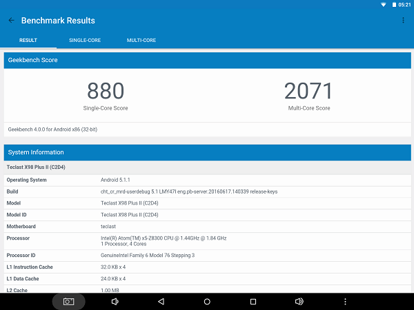Tap the Motherboard label

click(x=21, y=227)
